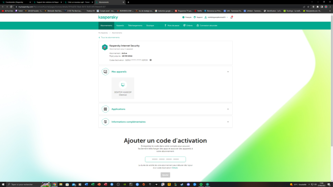Expand Informations complémentaires section

(228, 122)
